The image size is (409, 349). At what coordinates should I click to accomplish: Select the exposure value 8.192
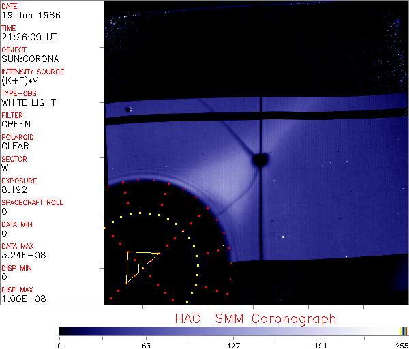click(14, 189)
